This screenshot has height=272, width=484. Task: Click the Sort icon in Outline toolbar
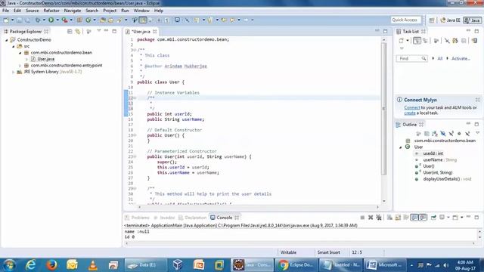(x=435, y=134)
